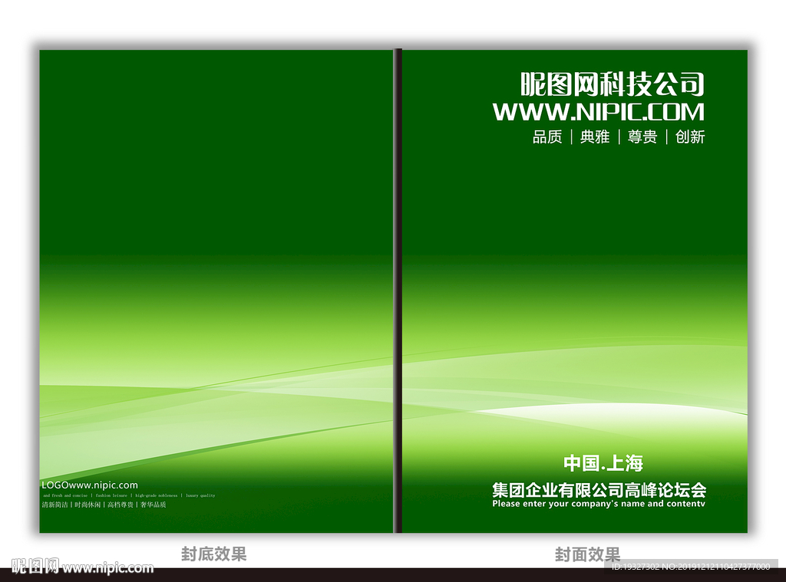The height and width of the screenshot is (582, 786).
Task: Click the caption 封面效果
Action: coord(587,554)
